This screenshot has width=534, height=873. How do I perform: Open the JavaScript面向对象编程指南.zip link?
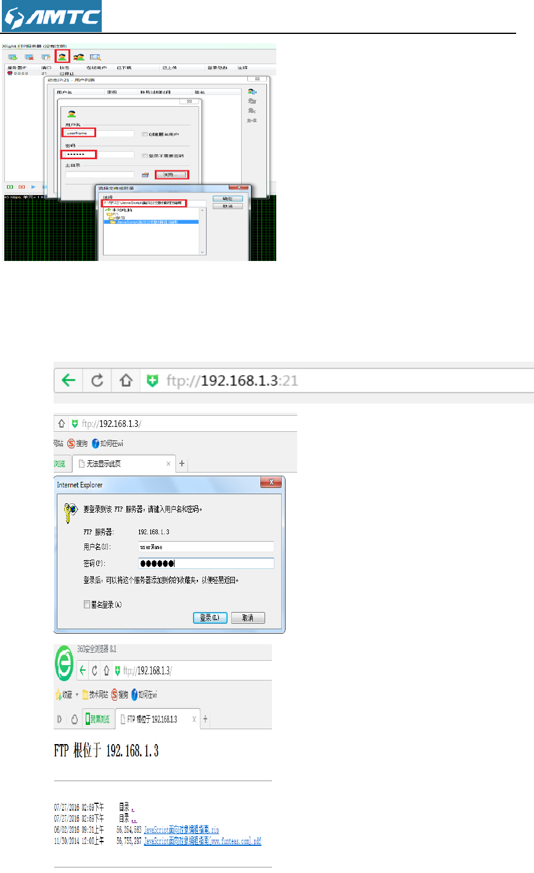(181, 830)
